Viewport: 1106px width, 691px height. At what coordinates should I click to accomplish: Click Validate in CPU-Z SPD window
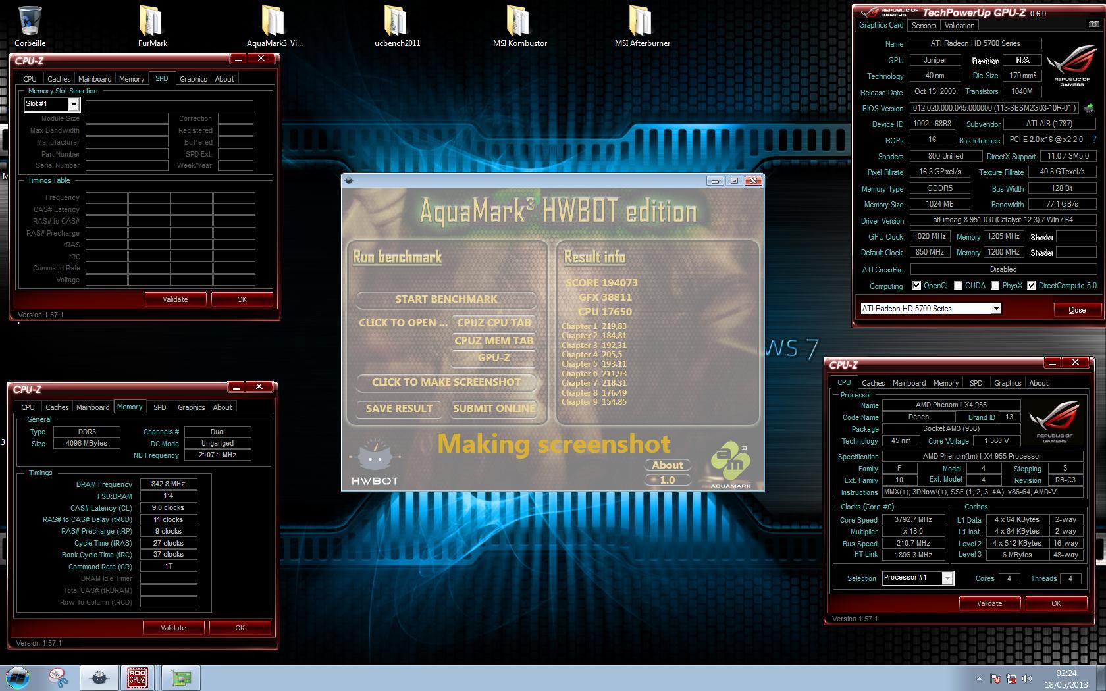(175, 299)
